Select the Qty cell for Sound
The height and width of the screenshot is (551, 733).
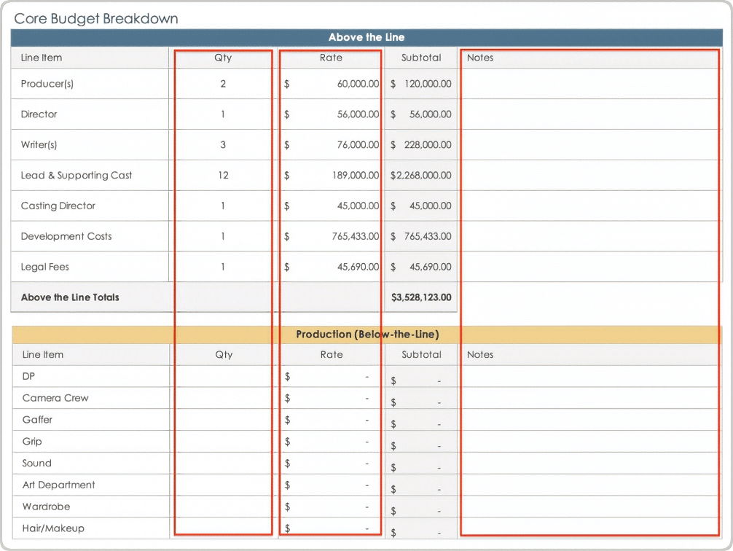(223, 464)
